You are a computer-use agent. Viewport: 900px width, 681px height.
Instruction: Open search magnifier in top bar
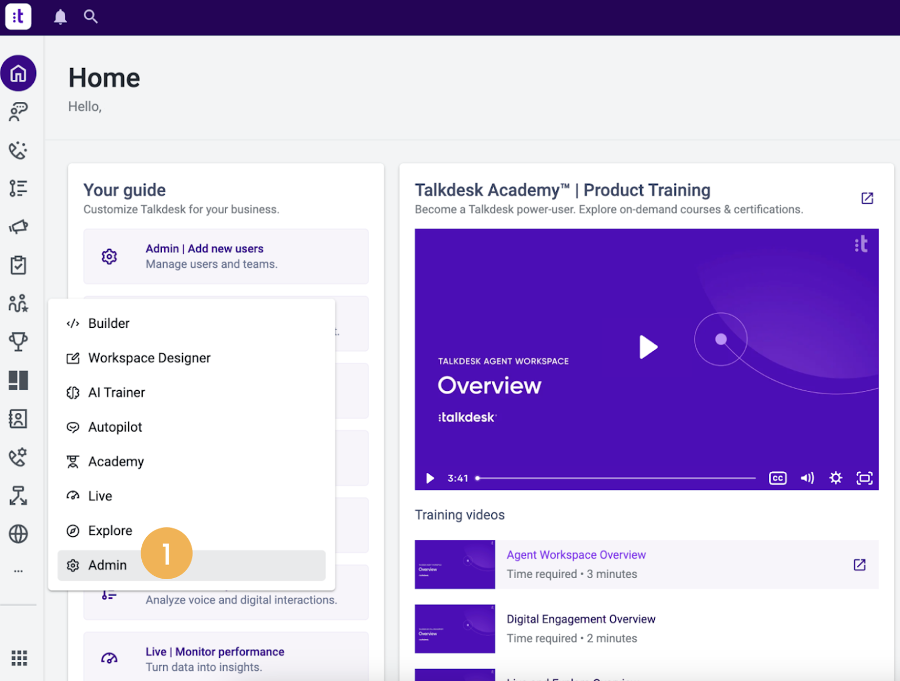point(91,16)
